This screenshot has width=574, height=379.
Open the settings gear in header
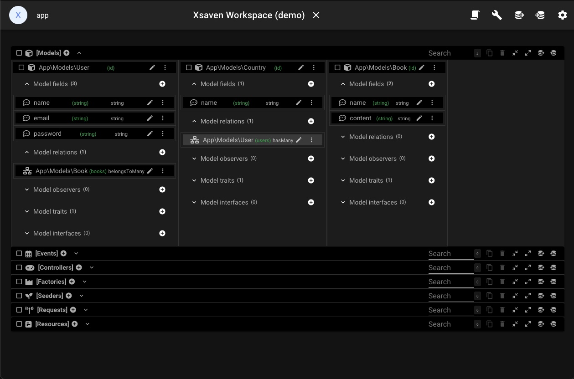562,15
